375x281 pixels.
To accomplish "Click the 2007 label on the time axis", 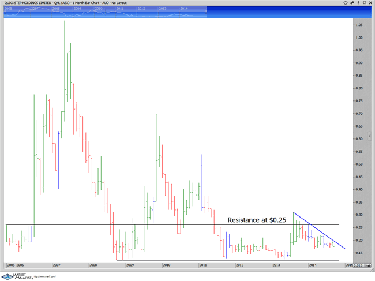I will pyautogui.click(x=57, y=265).
